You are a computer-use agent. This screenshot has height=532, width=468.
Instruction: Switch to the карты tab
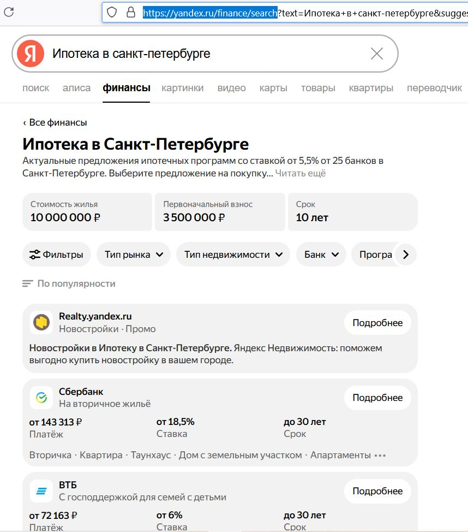(273, 88)
